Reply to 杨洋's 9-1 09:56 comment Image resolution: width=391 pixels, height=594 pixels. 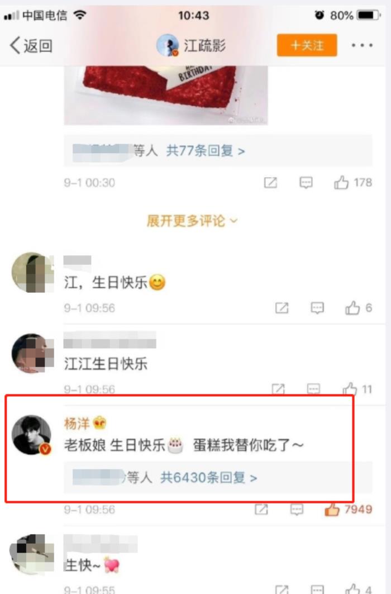click(297, 510)
